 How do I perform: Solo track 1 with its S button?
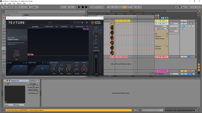pyautogui.click(x=189, y=21)
